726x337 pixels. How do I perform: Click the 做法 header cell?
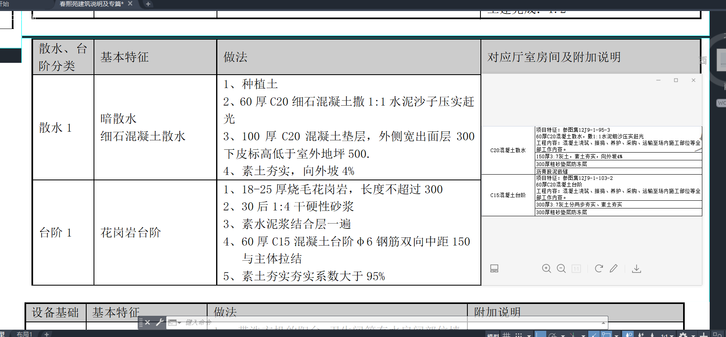click(348, 57)
